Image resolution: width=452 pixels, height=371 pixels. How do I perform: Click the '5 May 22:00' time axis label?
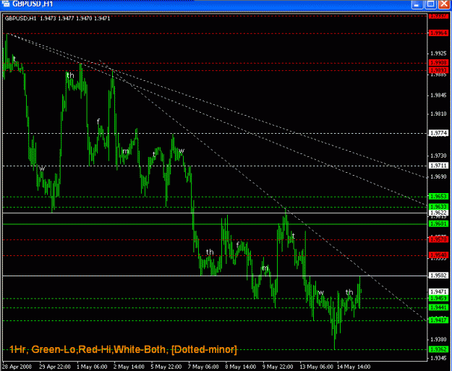(166, 367)
